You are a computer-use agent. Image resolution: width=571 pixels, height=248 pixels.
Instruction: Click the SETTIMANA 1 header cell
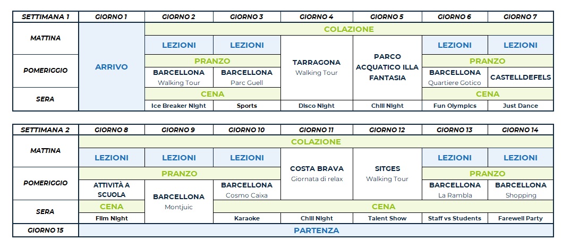tap(46, 16)
